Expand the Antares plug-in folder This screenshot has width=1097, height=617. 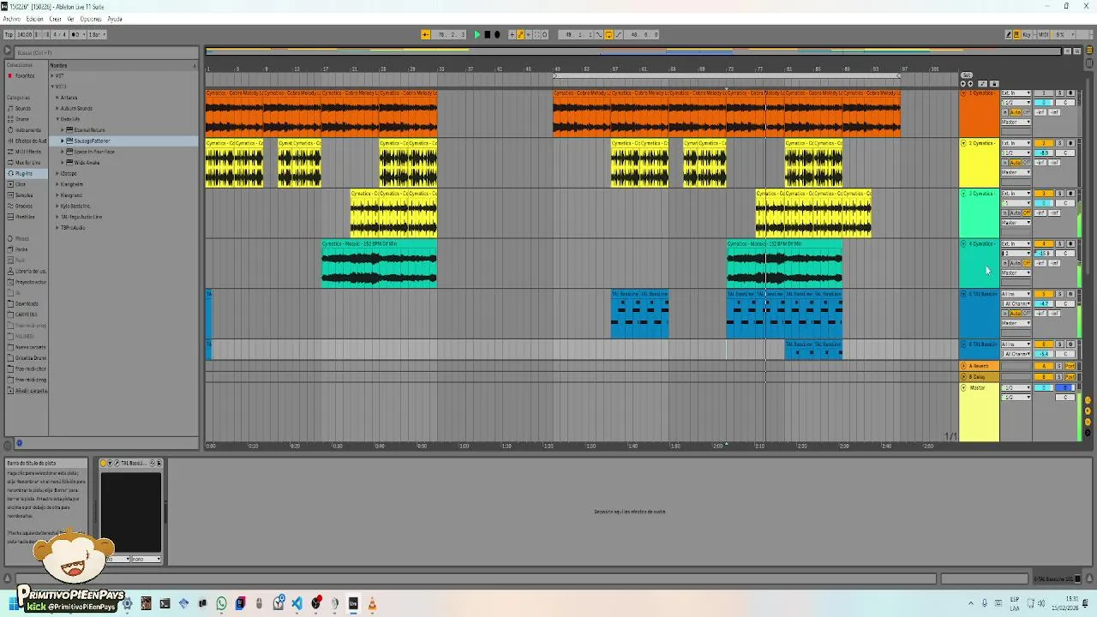tap(57, 97)
